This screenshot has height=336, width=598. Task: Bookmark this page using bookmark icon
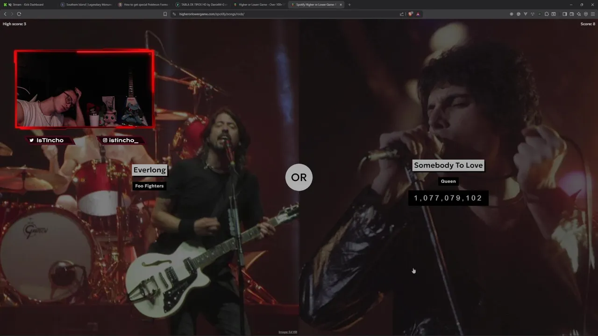(165, 14)
